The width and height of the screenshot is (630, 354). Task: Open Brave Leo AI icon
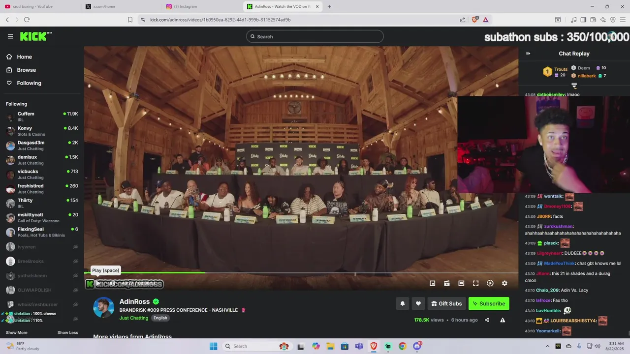(603, 20)
